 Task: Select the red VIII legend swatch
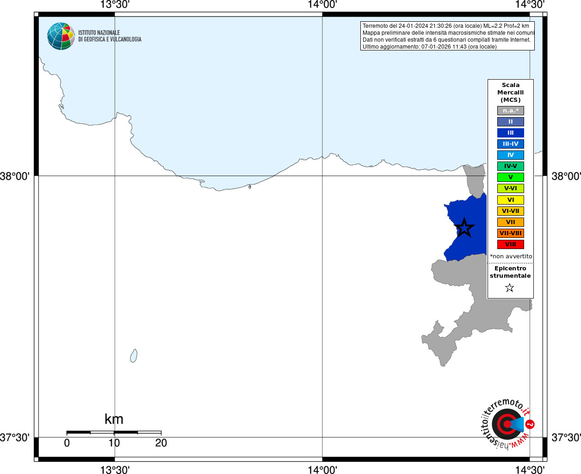pyautogui.click(x=511, y=244)
